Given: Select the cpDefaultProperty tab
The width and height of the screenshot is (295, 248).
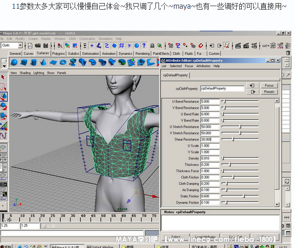Looking at the screenshot, I should pyautogui.click(x=175, y=75).
